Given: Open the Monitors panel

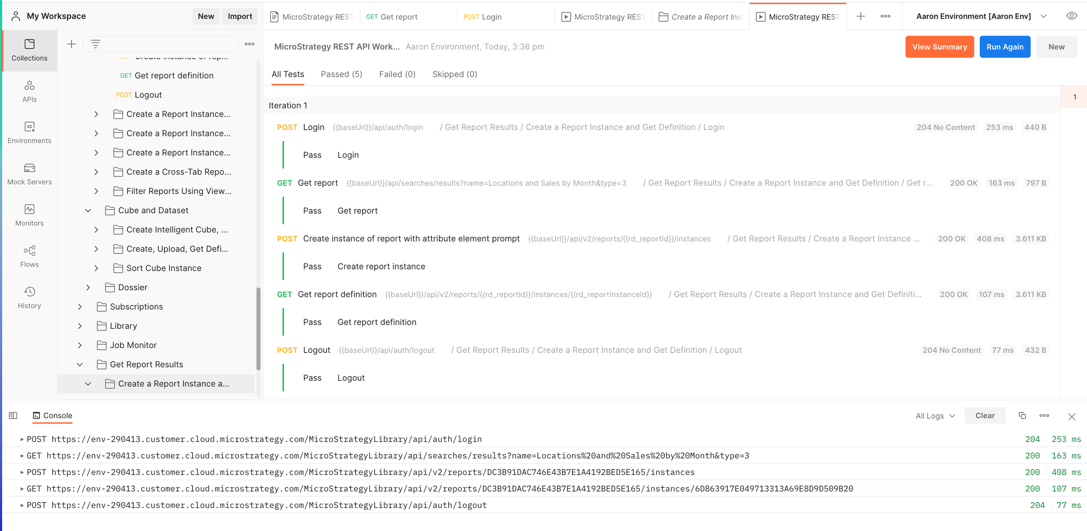Looking at the screenshot, I should pos(29,214).
